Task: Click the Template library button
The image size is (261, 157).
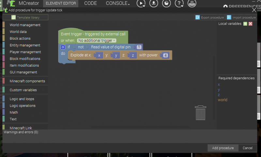Action: pos(25,18)
